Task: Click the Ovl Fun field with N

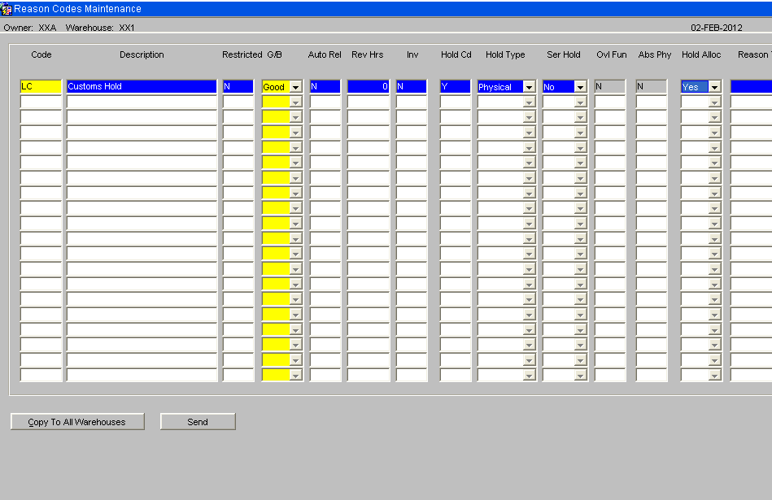Action: pos(609,87)
